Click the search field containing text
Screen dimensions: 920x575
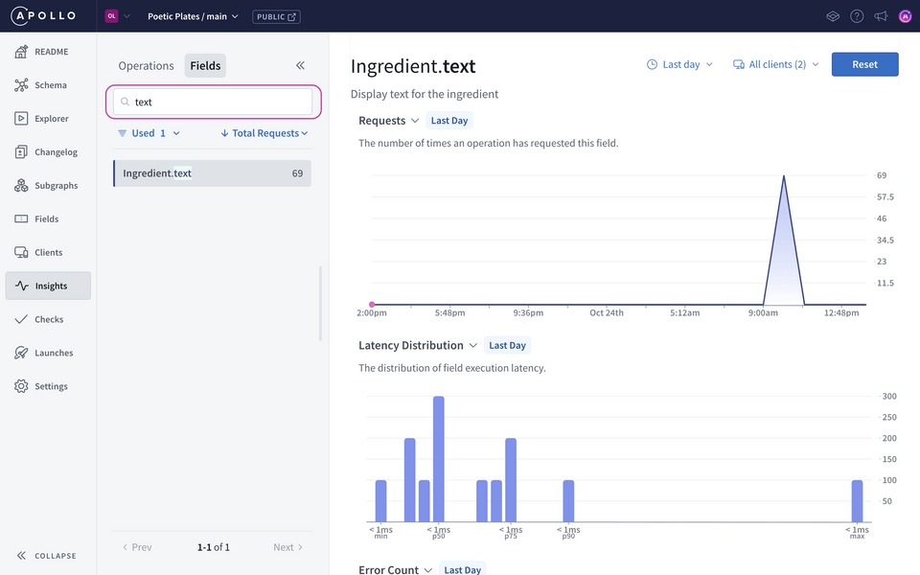pyautogui.click(x=213, y=102)
